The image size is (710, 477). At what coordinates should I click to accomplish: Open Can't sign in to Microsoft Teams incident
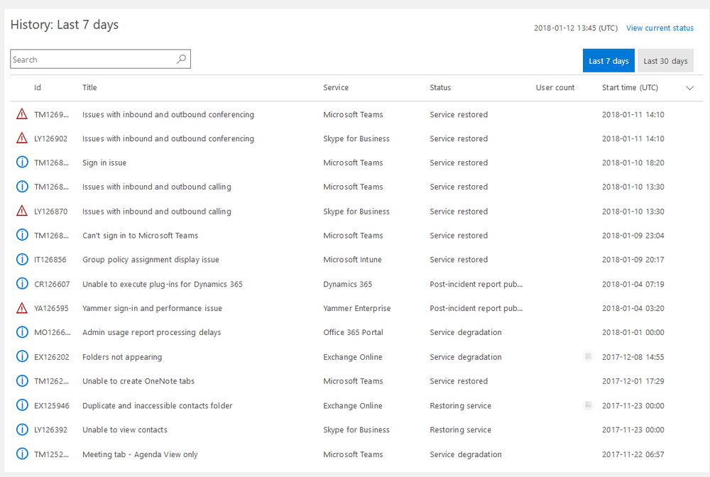141,236
